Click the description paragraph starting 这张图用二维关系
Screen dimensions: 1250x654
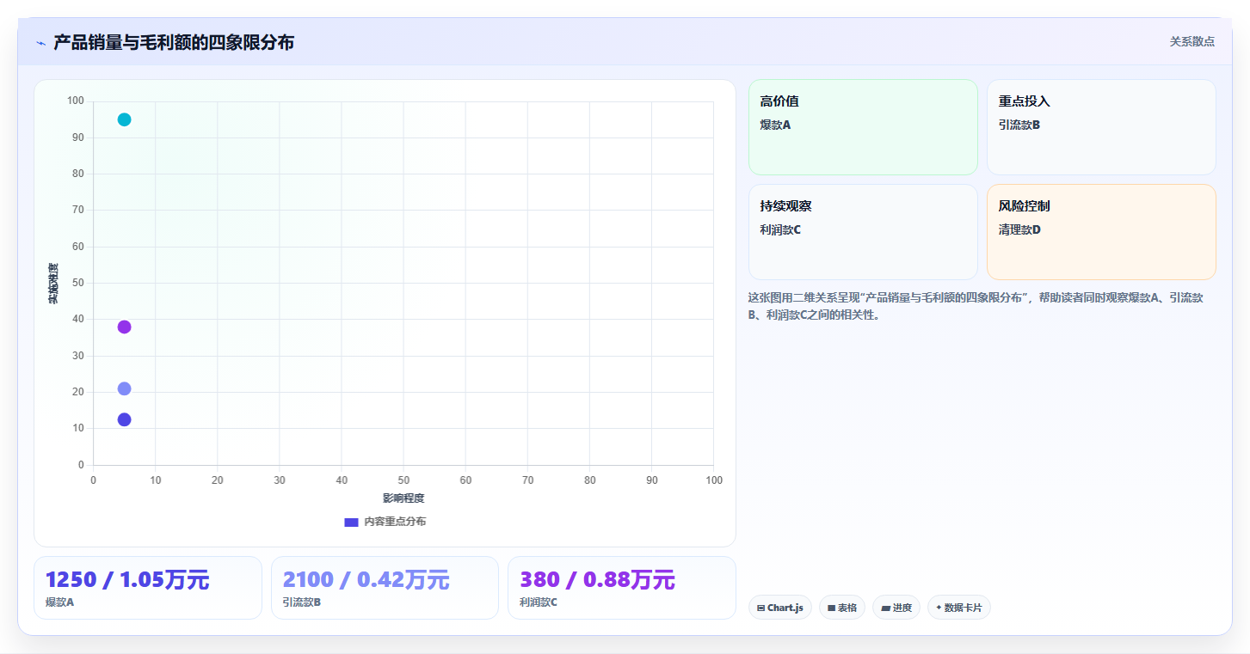(976, 306)
